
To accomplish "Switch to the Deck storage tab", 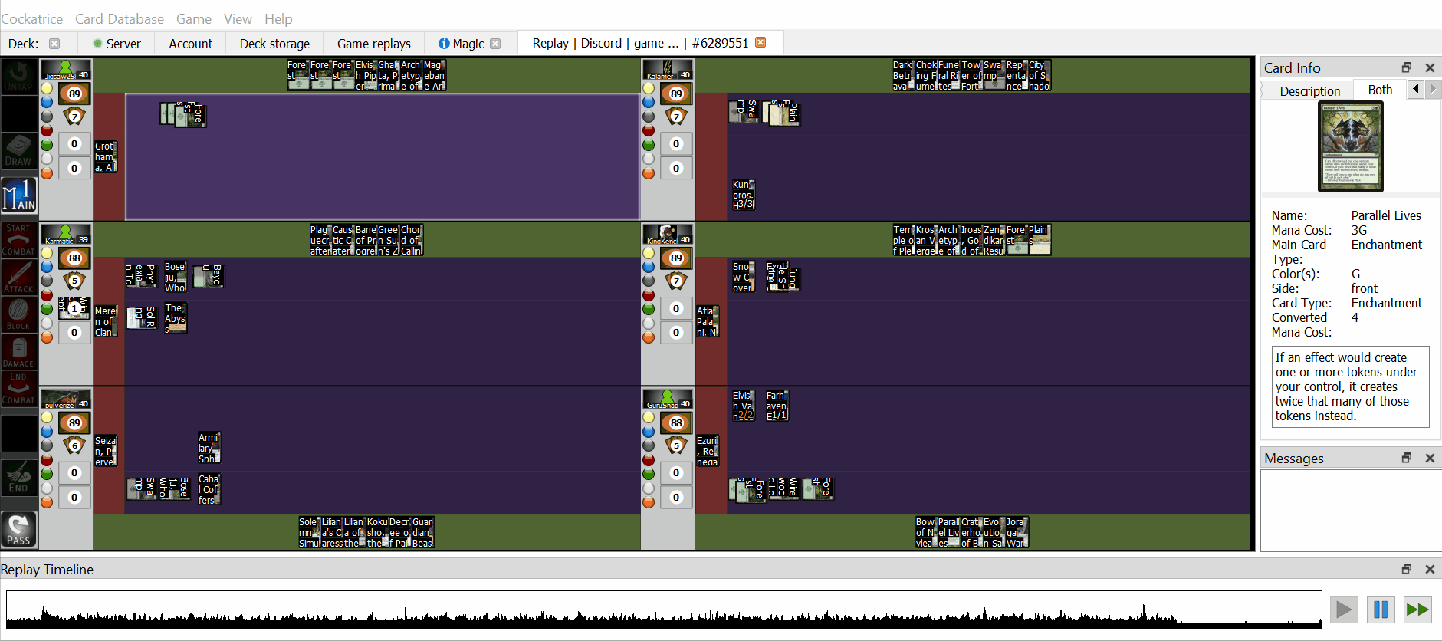I will click(274, 44).
